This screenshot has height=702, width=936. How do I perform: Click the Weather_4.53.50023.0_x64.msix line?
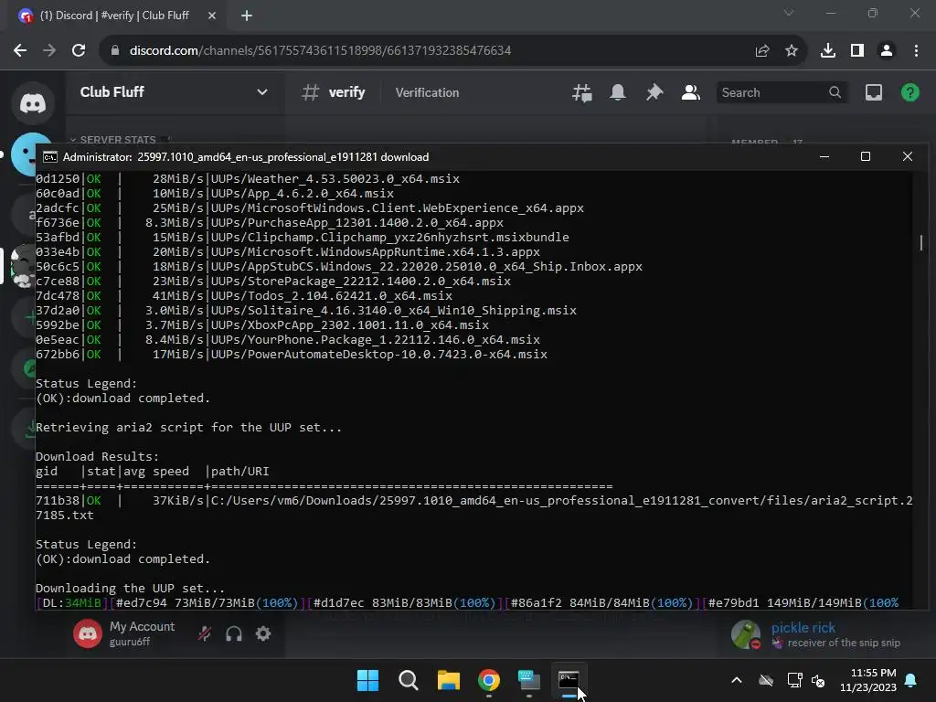(248, 178)
